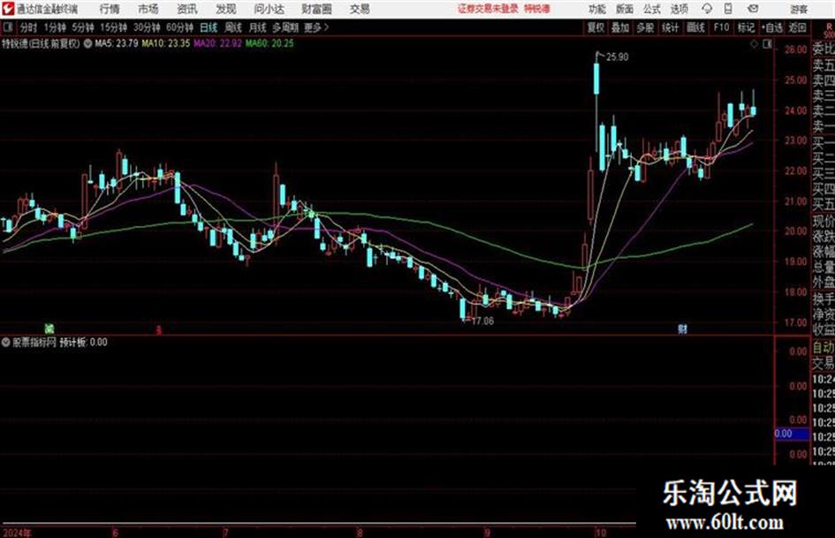Click the MA5: 23.79 value
This screenshot has width=835, height=538.
click(x=116, y=43)
